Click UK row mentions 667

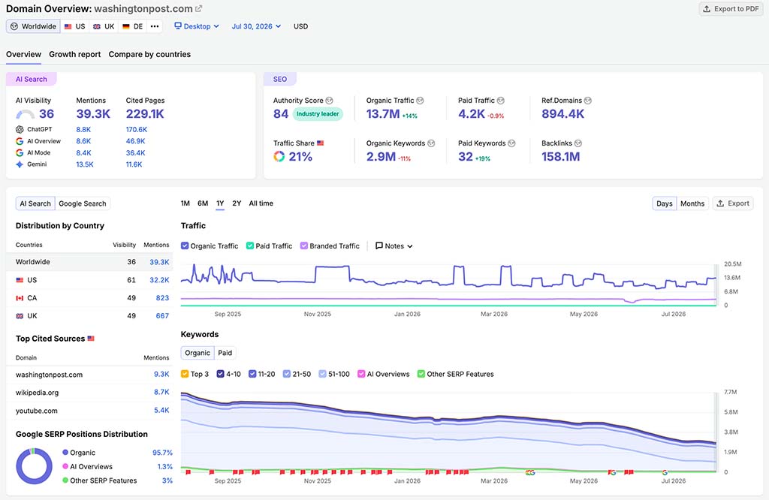pos(162,316)
